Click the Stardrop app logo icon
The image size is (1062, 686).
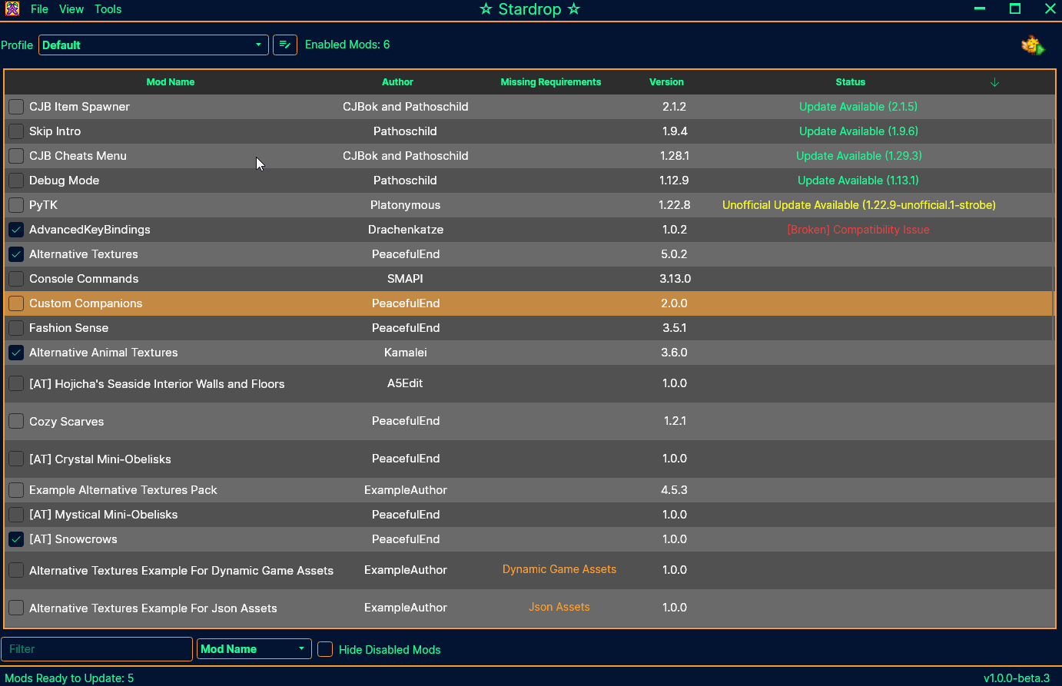pyautogui.click(x=12, y=9)
